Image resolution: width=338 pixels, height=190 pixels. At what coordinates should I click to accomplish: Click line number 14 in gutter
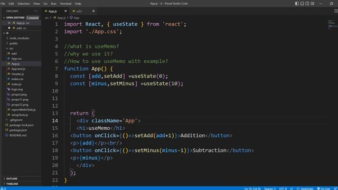(55, 121)
